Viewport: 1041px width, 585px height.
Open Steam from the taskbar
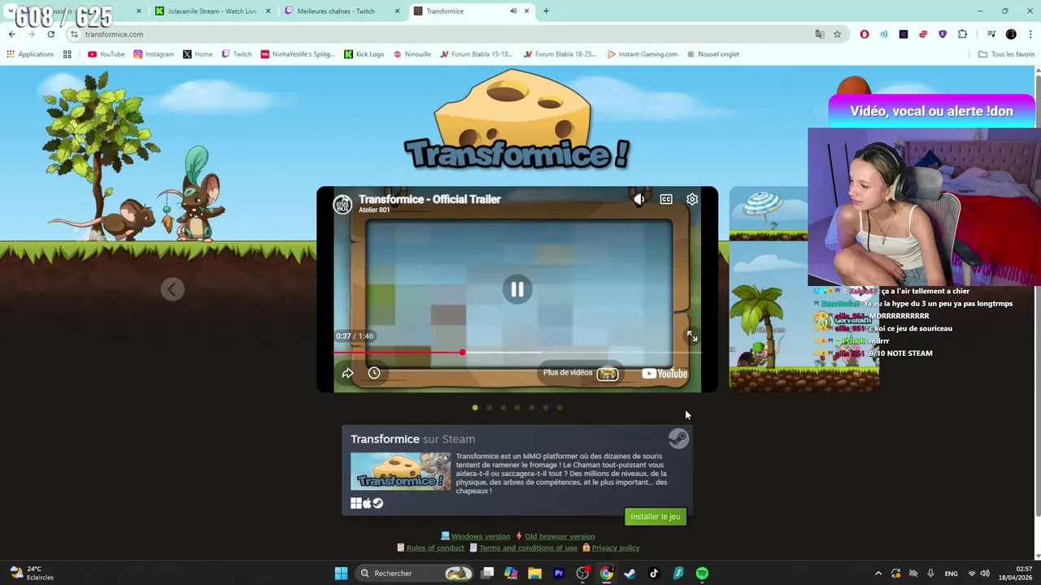pos(630,574)
